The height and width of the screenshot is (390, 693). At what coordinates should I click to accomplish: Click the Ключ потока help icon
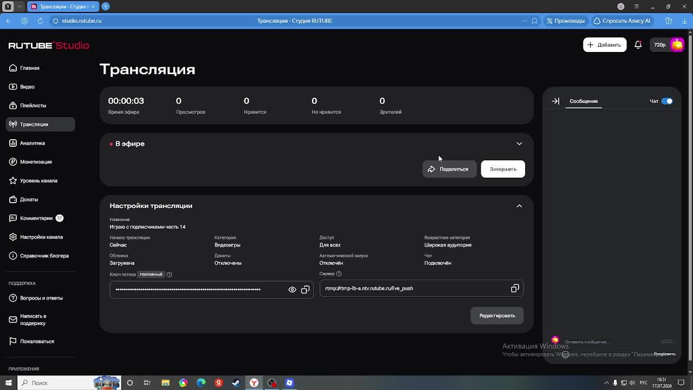(169, 275)
